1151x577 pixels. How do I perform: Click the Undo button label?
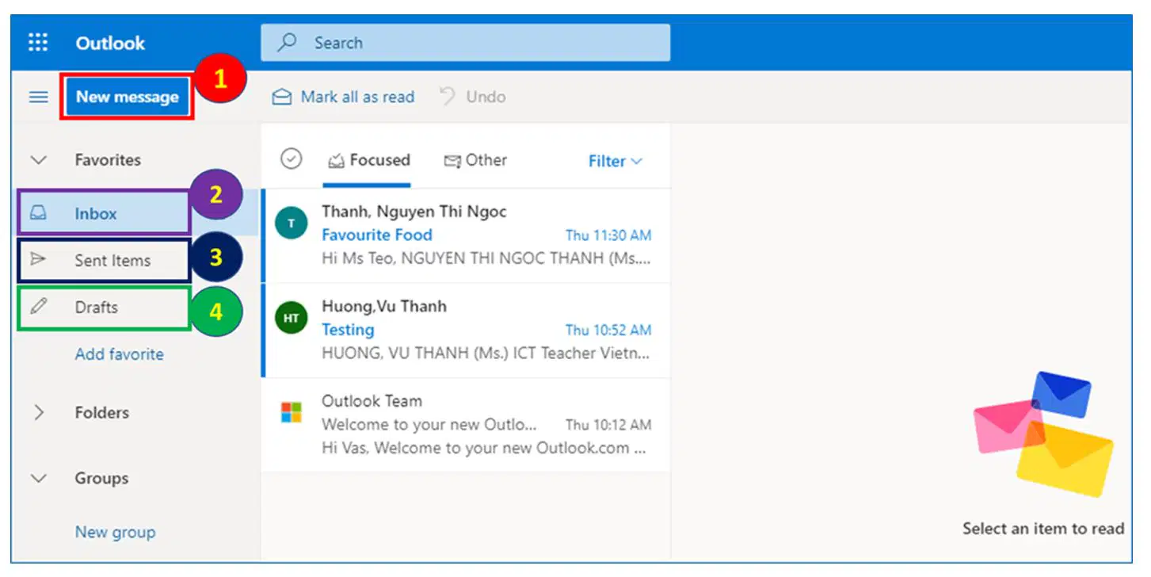(x=486, y=97)
